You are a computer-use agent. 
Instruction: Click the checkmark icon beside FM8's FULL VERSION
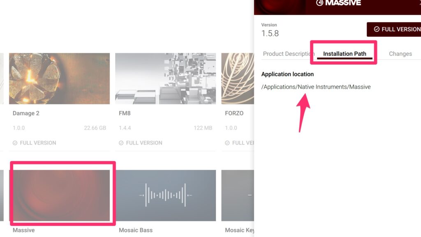pos(121,143)
